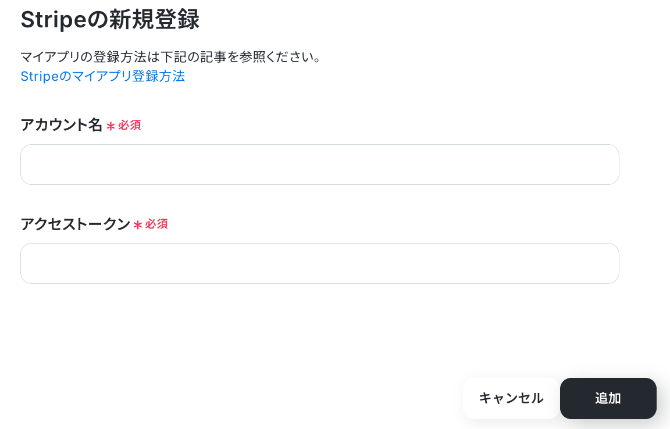Click the キャンセル button
Screen dimensions: 670x429
coord(511,398)
